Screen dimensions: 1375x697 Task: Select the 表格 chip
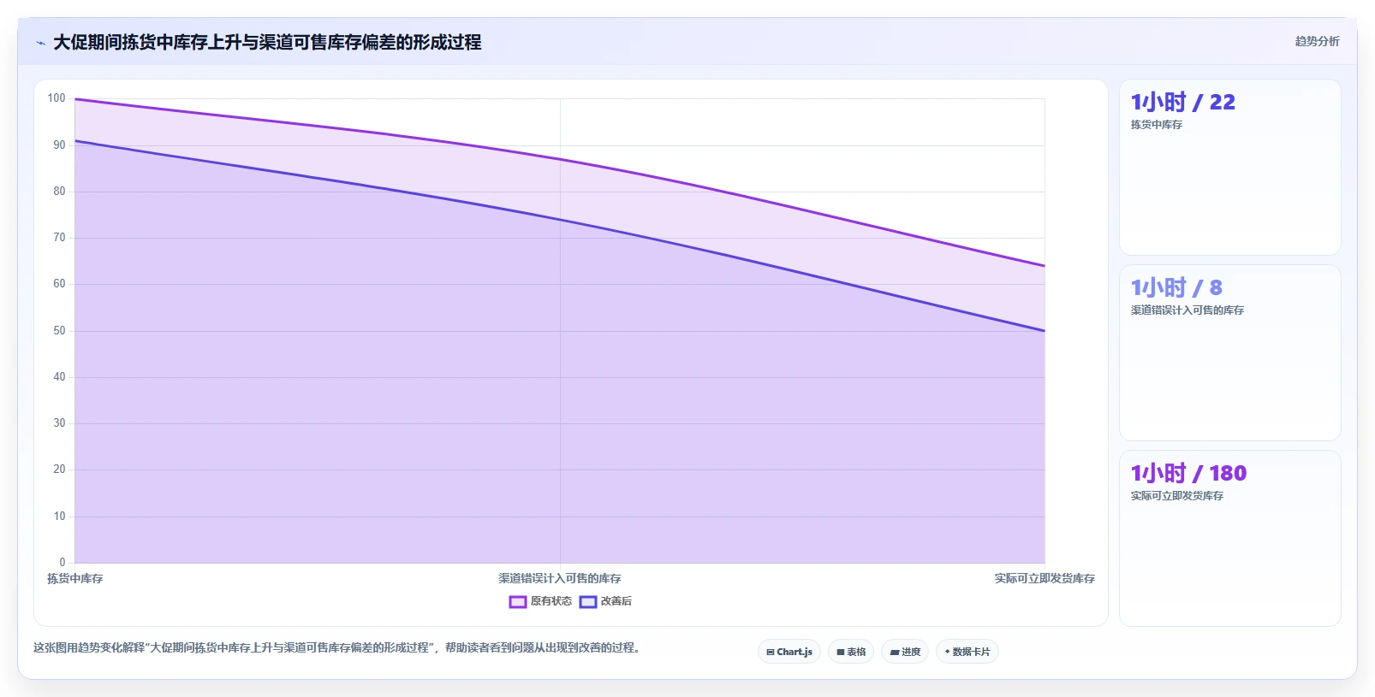[x=851, y=652]
